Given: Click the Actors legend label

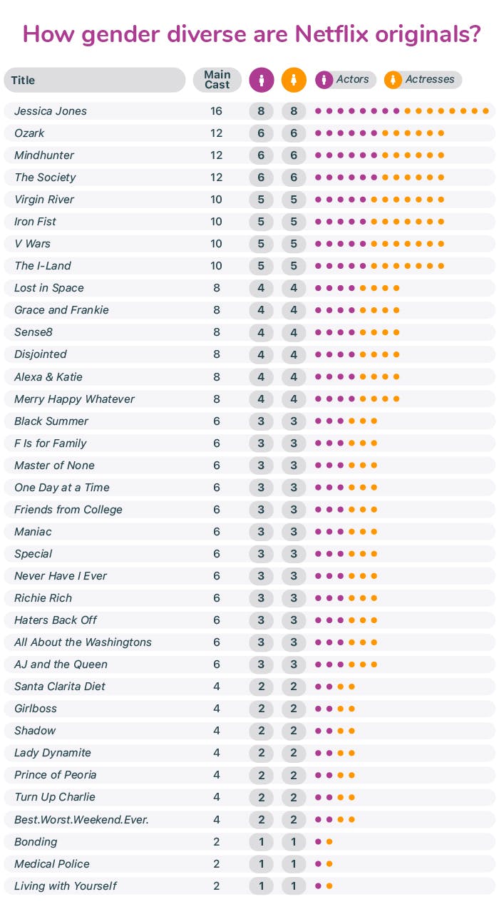Looking at the screenshot, I should 352,80.
